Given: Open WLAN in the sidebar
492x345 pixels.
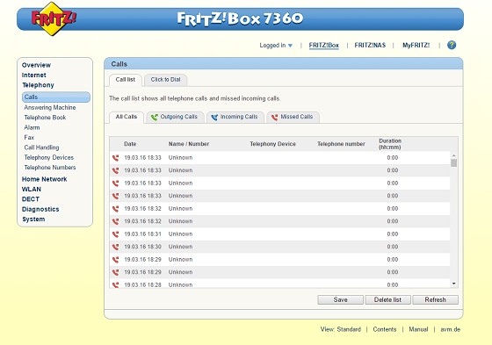Looking at the screenshot, I should (x=32, y=190).
